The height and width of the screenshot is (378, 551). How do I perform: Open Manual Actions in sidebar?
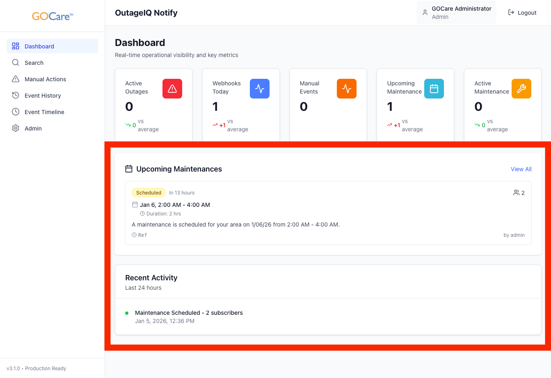click(x=45, y=79)
